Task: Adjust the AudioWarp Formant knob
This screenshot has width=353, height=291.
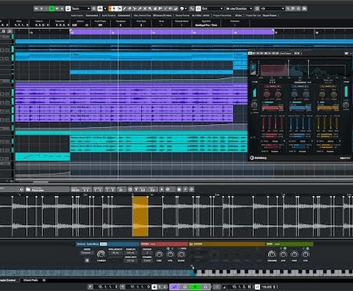Action: pyautogui.click(x=101, y=254)
